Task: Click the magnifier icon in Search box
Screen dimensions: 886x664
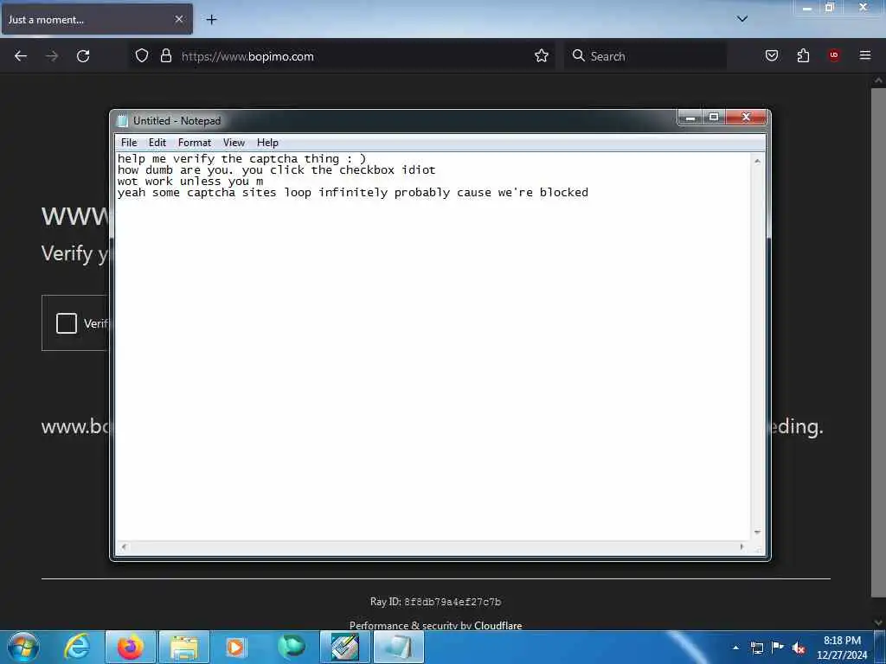Action: [x=578, y=55]
